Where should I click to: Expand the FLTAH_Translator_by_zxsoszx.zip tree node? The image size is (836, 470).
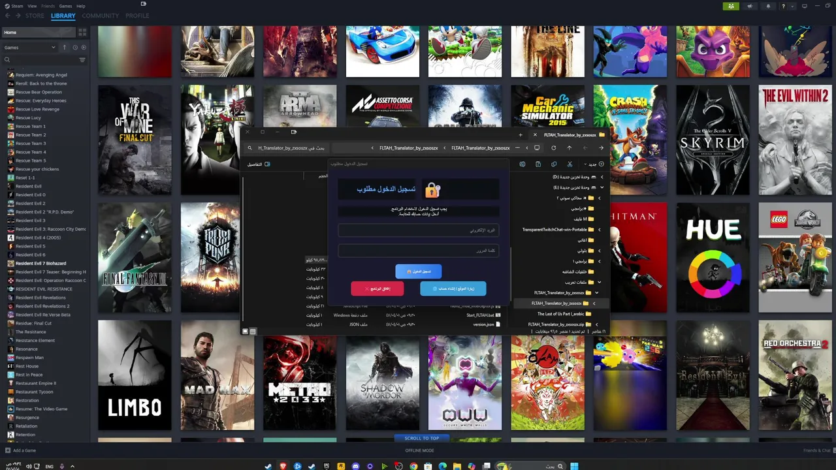pyautogui.click(x=596, y=324)
